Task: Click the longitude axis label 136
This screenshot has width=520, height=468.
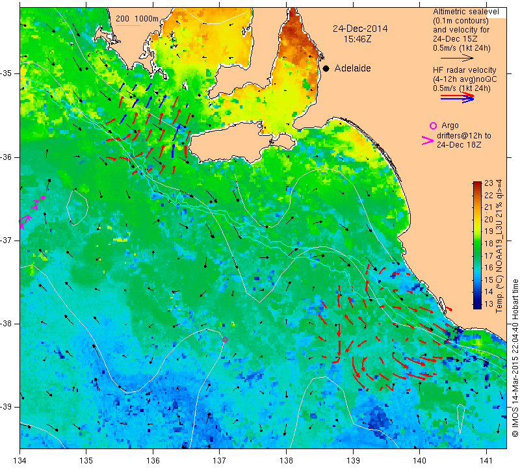Action: [x=153, y=461]
